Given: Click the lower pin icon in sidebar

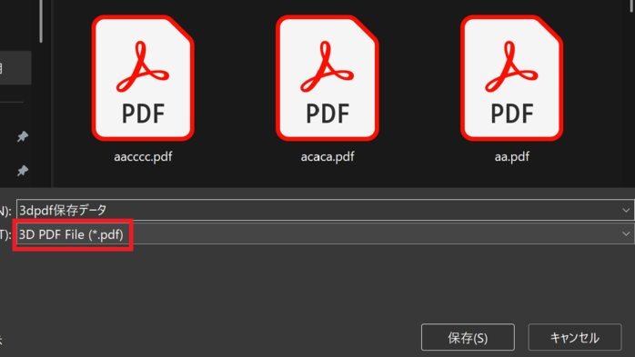Looking at the screenshot, I should tap(22, 171).
